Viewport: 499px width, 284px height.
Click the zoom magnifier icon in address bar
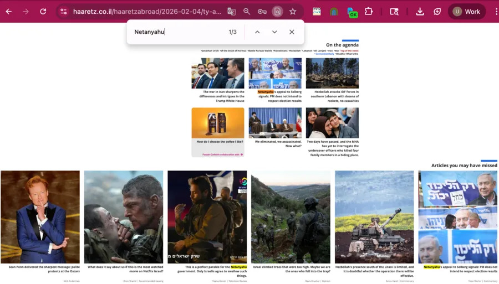pyautogui.click(x=247, y=12)
